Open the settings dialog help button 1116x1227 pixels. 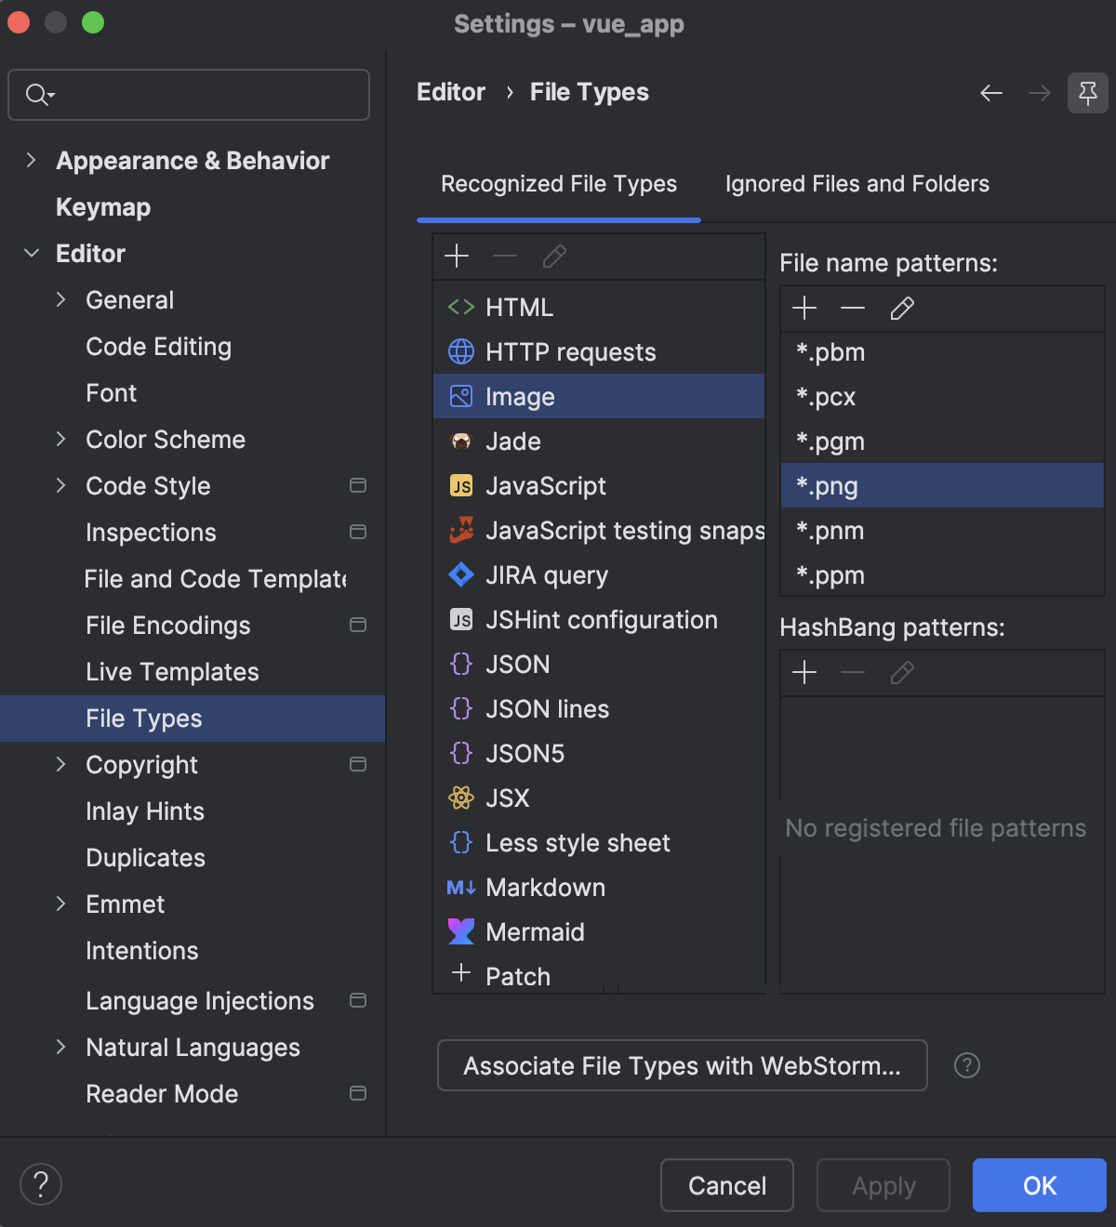41,1184
